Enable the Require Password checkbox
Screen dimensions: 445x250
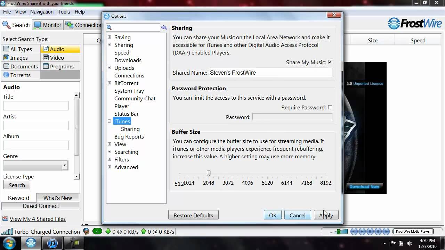pyautogui.click(x=330, y=107)
